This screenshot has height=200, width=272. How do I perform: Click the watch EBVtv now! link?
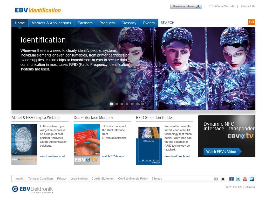coord(114,156)
